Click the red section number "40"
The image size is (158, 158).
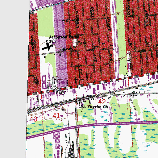[x=33, y=119]
